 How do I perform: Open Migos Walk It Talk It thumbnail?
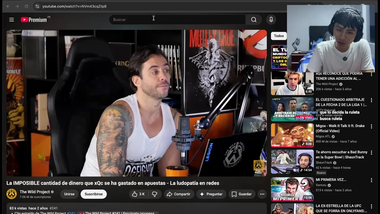tap(292, 135)
